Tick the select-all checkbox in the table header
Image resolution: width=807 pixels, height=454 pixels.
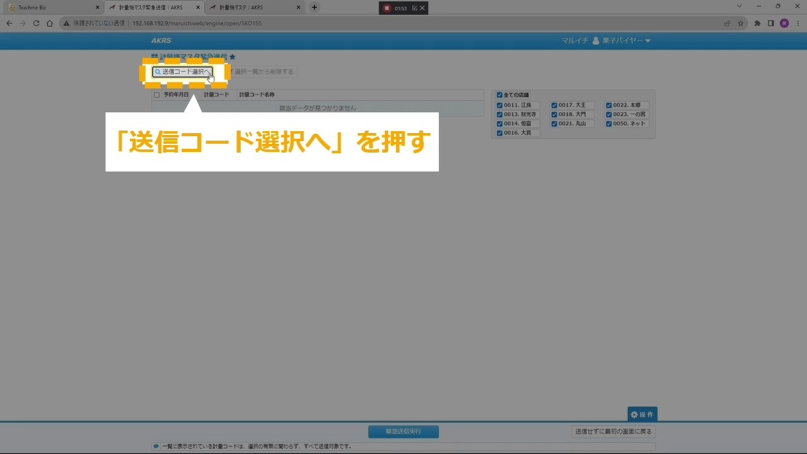click(x=157, y=95)
